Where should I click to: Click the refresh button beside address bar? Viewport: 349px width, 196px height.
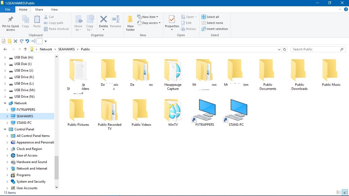point(285,49)
